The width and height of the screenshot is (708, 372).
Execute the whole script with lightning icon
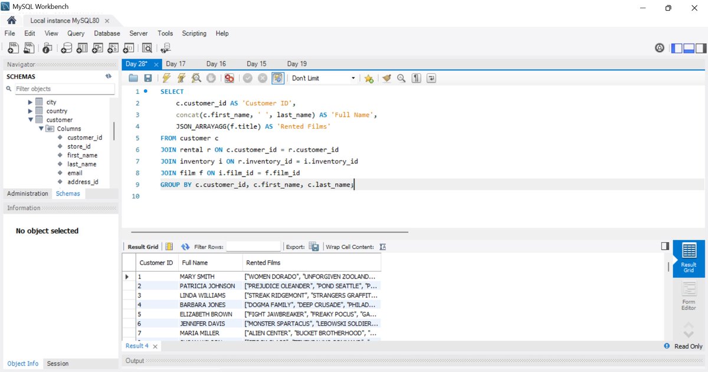pyautogui.click(x=166, y=78)
